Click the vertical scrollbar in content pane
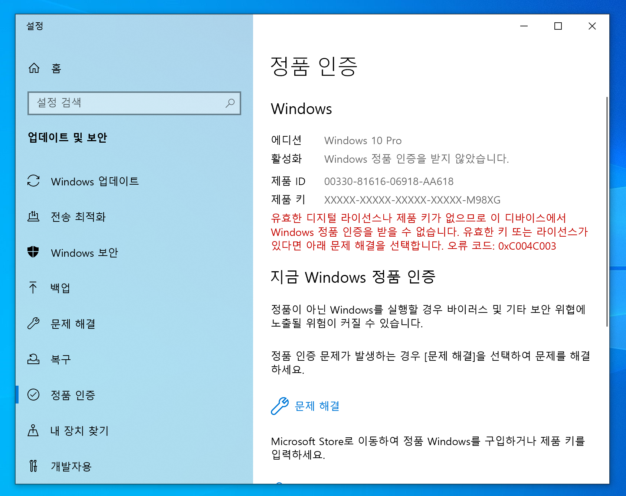The image size is (626, 496). (607, 212)
